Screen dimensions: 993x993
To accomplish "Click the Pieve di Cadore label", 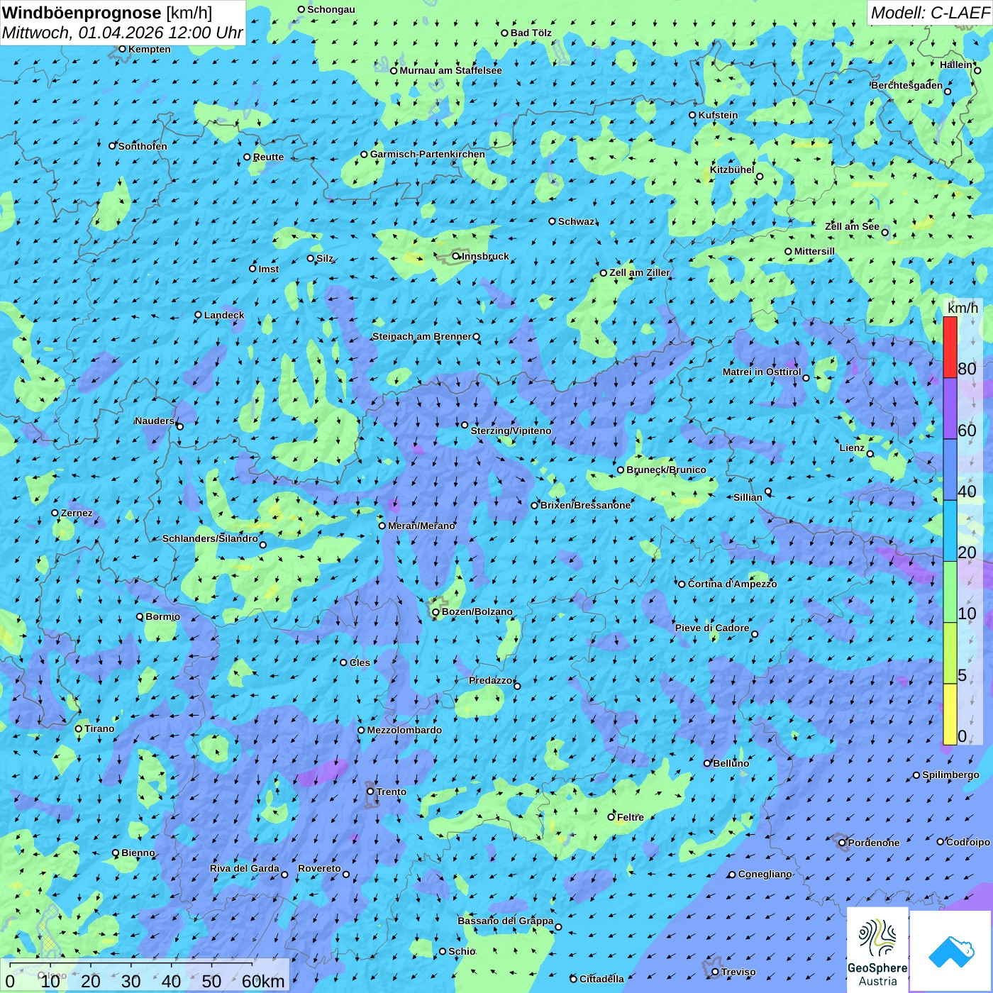I will pos(712,628).
